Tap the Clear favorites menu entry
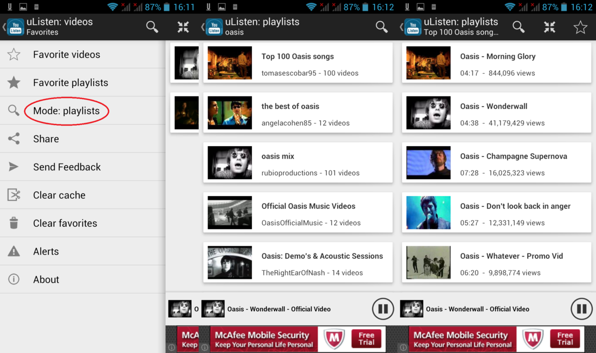596x353 pixels. (x=82, y=223)
